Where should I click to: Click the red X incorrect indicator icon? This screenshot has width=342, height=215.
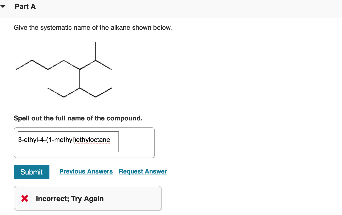[25, 199]
